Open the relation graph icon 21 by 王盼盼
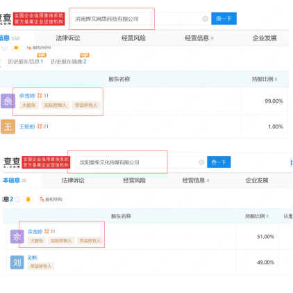 [x=43, y=126]
